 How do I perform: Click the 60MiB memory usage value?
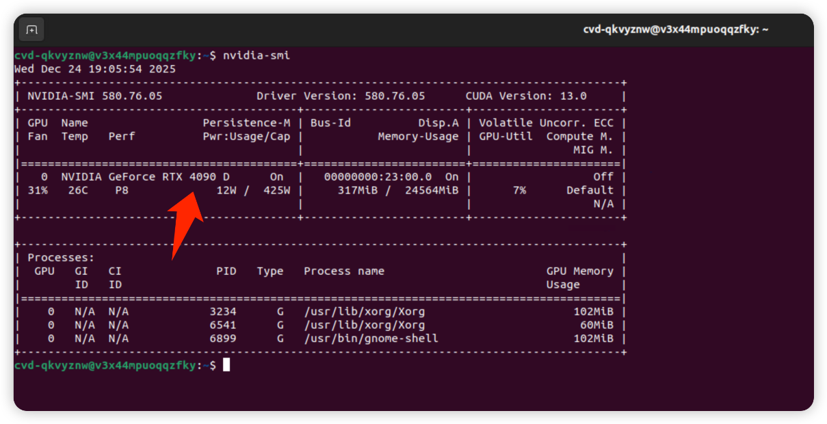tap(597, 325)
